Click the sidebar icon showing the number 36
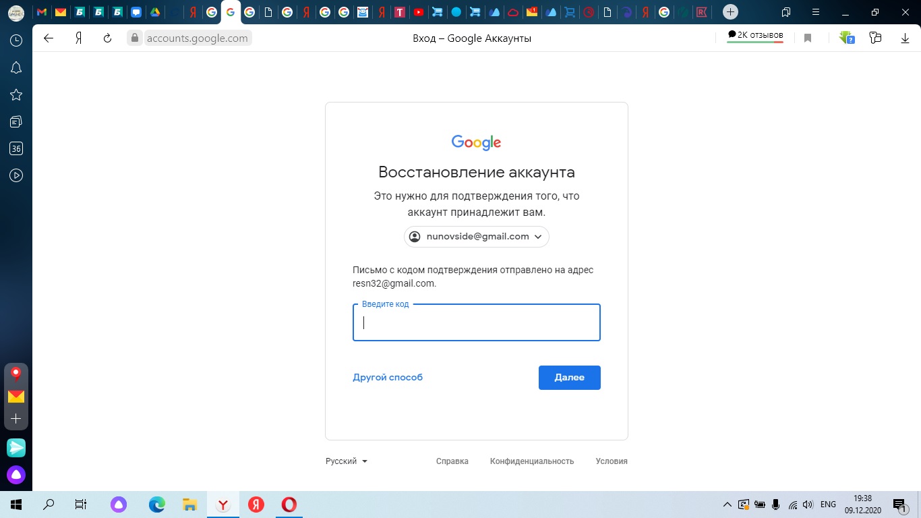The width and height of the screenshot is (921, 518). point(16,148)
